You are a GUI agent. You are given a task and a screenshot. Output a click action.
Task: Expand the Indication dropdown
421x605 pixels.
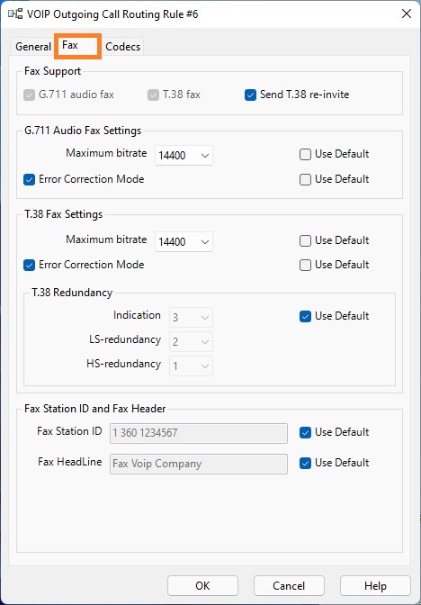(192, 318)
